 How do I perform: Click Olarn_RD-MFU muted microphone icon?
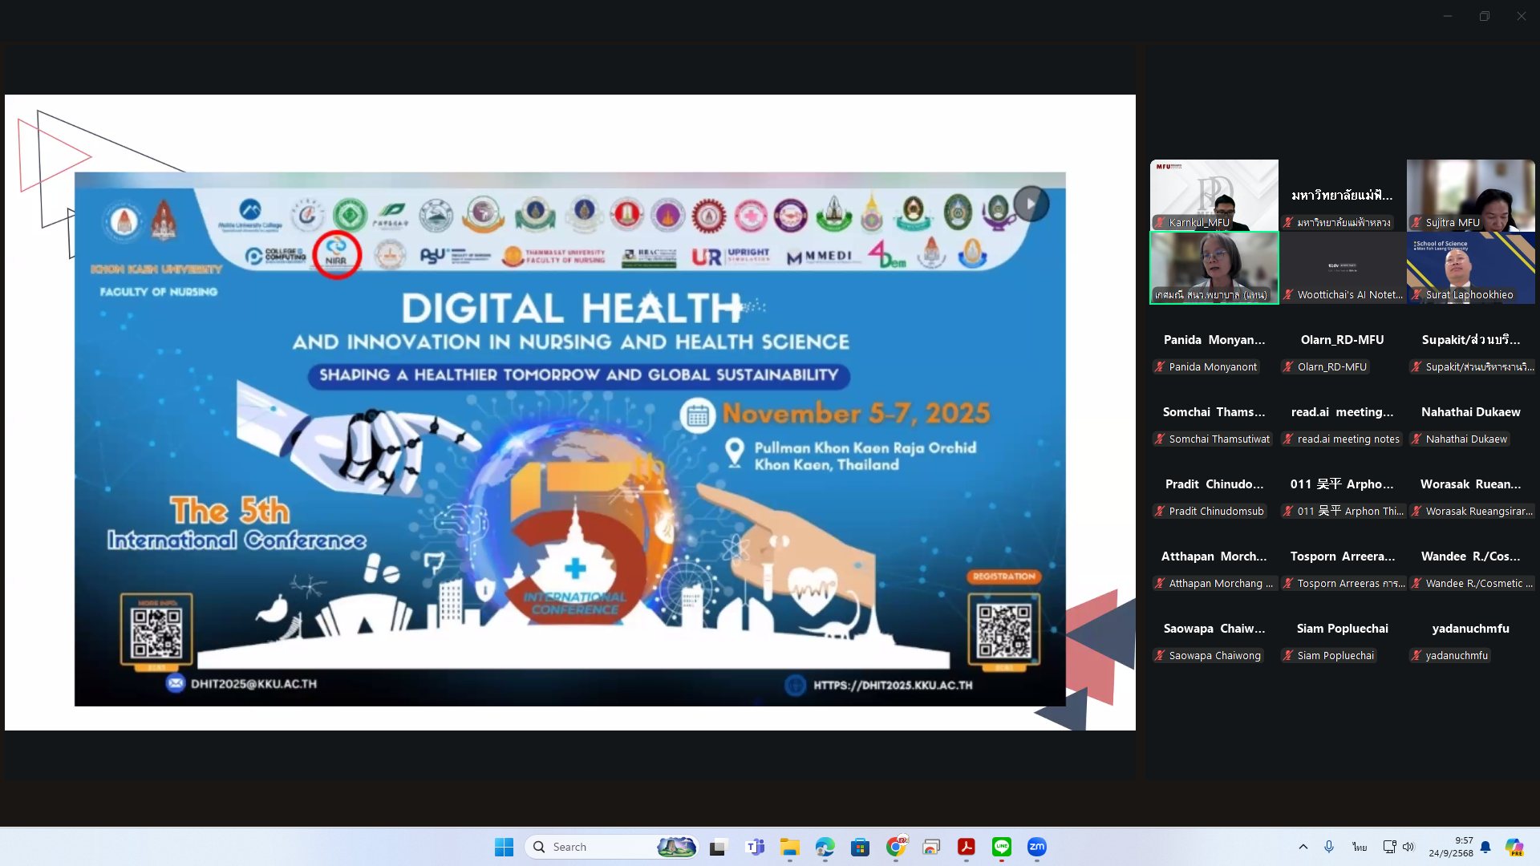1288,367
